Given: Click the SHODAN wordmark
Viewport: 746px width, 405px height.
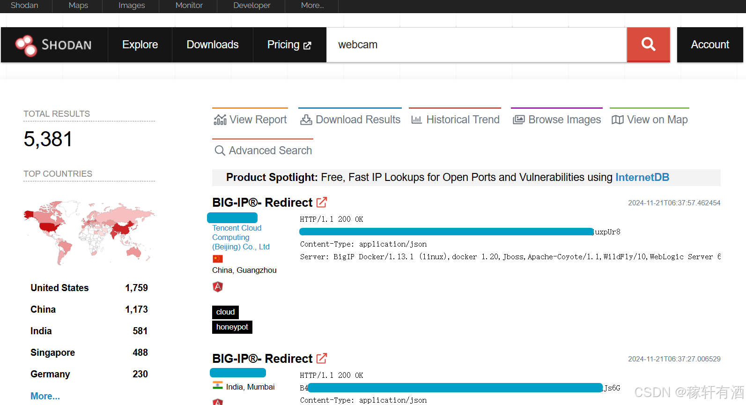Looking at the screenshot, I should [66, 45].
